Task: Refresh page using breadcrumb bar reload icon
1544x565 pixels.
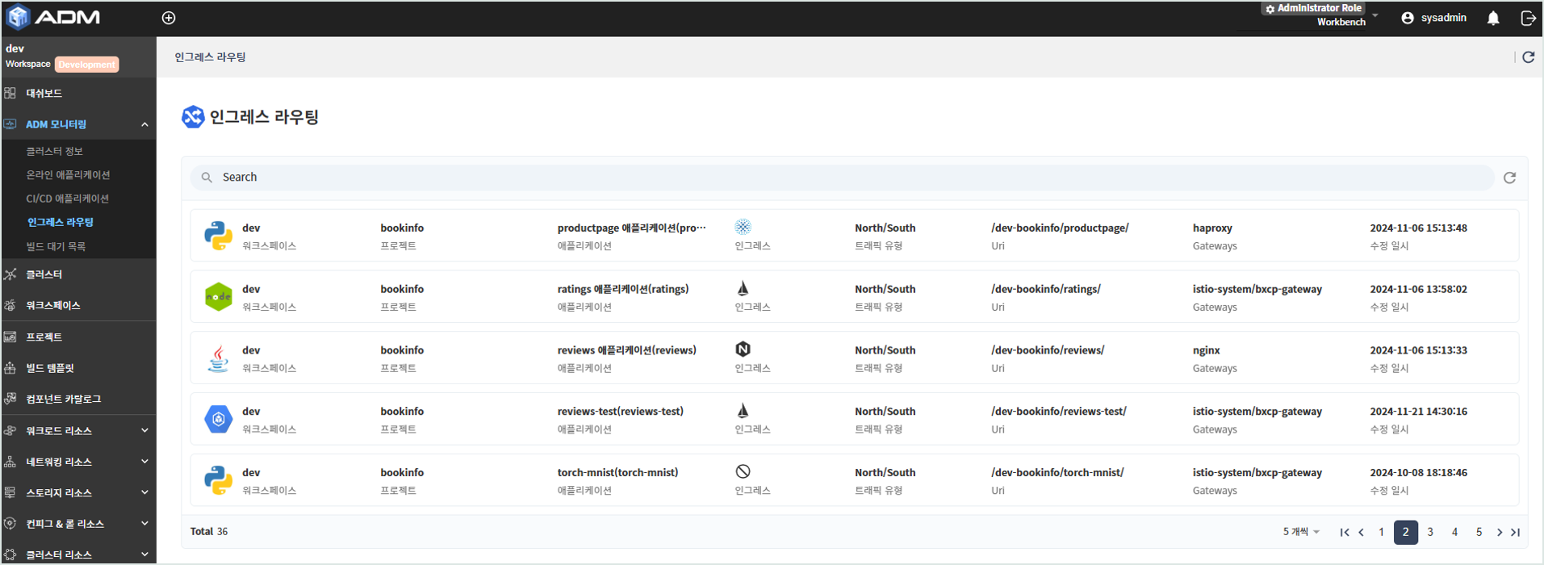Action: 1528,57
